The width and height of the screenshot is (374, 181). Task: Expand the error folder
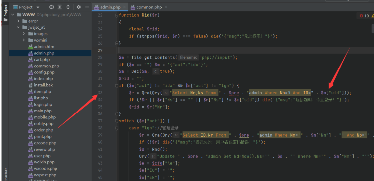[18, 21]
